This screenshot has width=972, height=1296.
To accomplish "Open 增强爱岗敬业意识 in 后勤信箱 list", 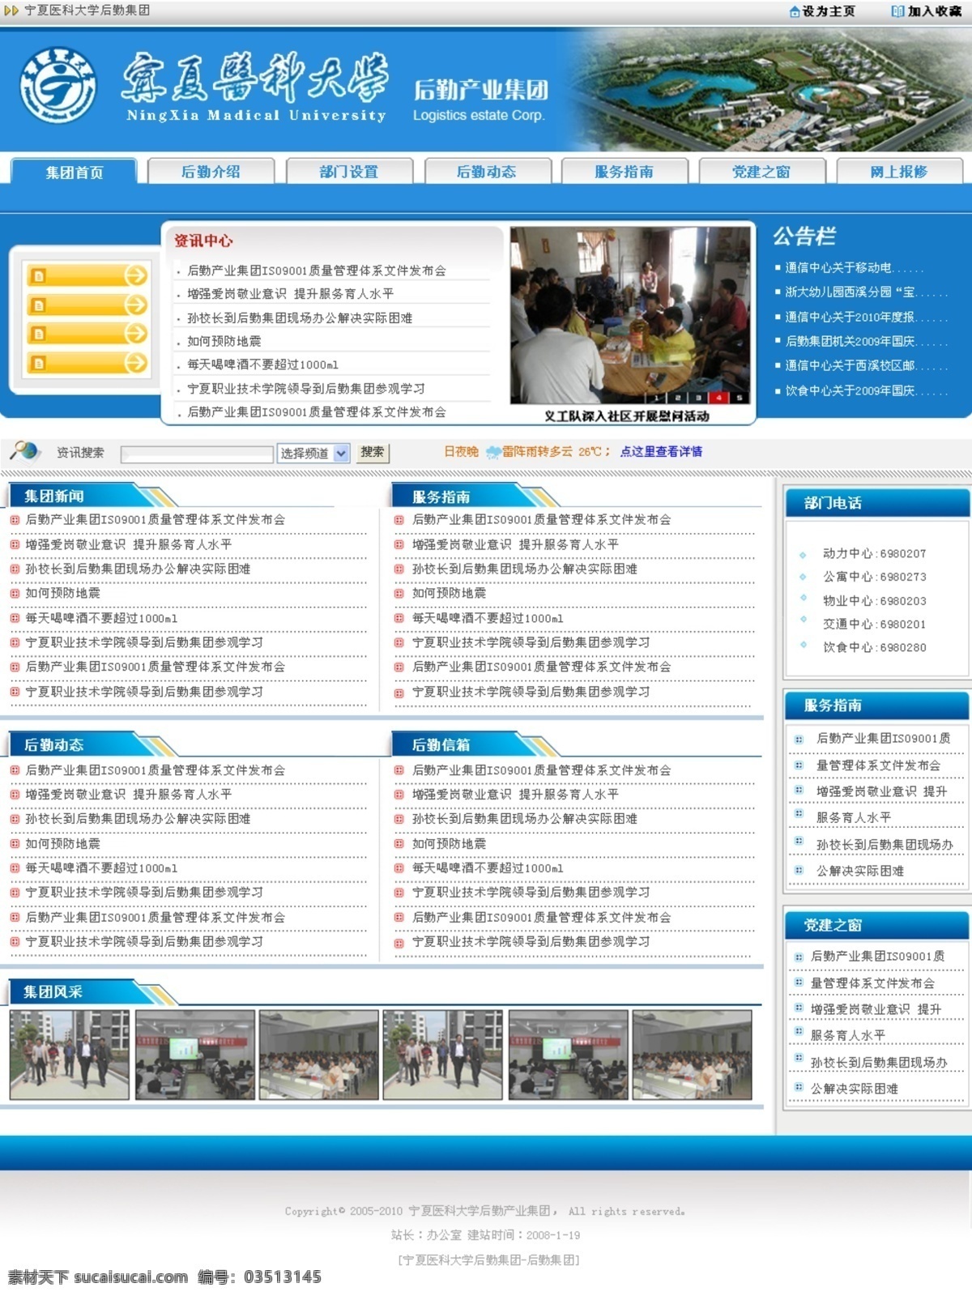I will click(515, 795).
